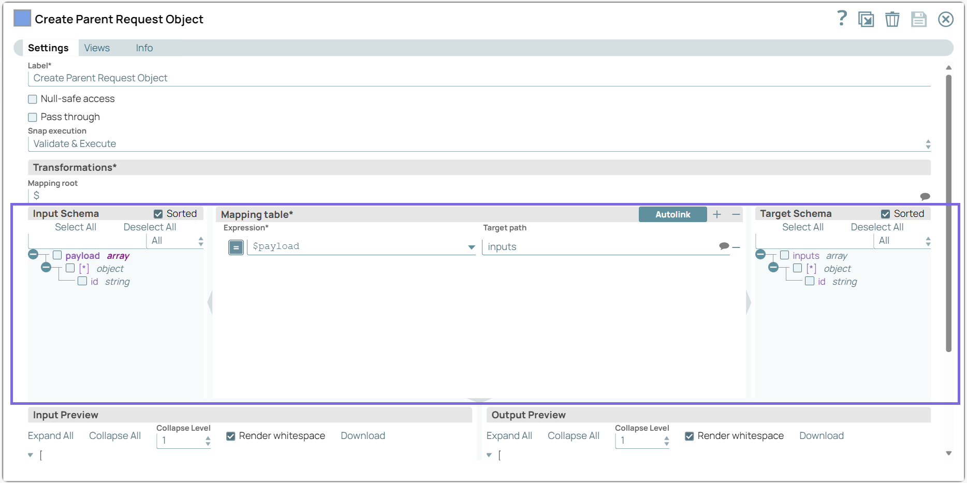Check [*] object checkbox in Input Schema
Image resolution: width=967 pixels, height=483 pixels.
[x=70, y=268]
